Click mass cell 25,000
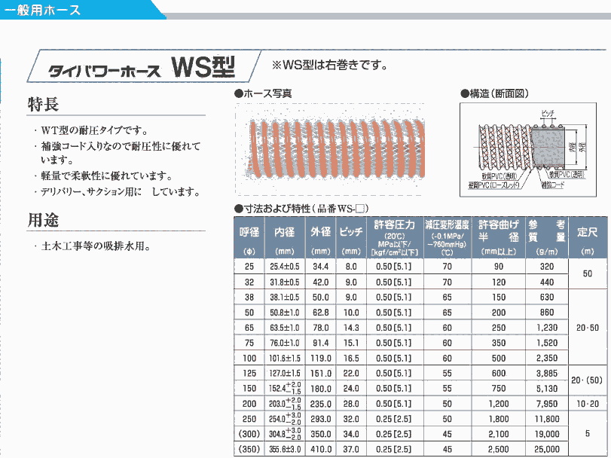 547,449
